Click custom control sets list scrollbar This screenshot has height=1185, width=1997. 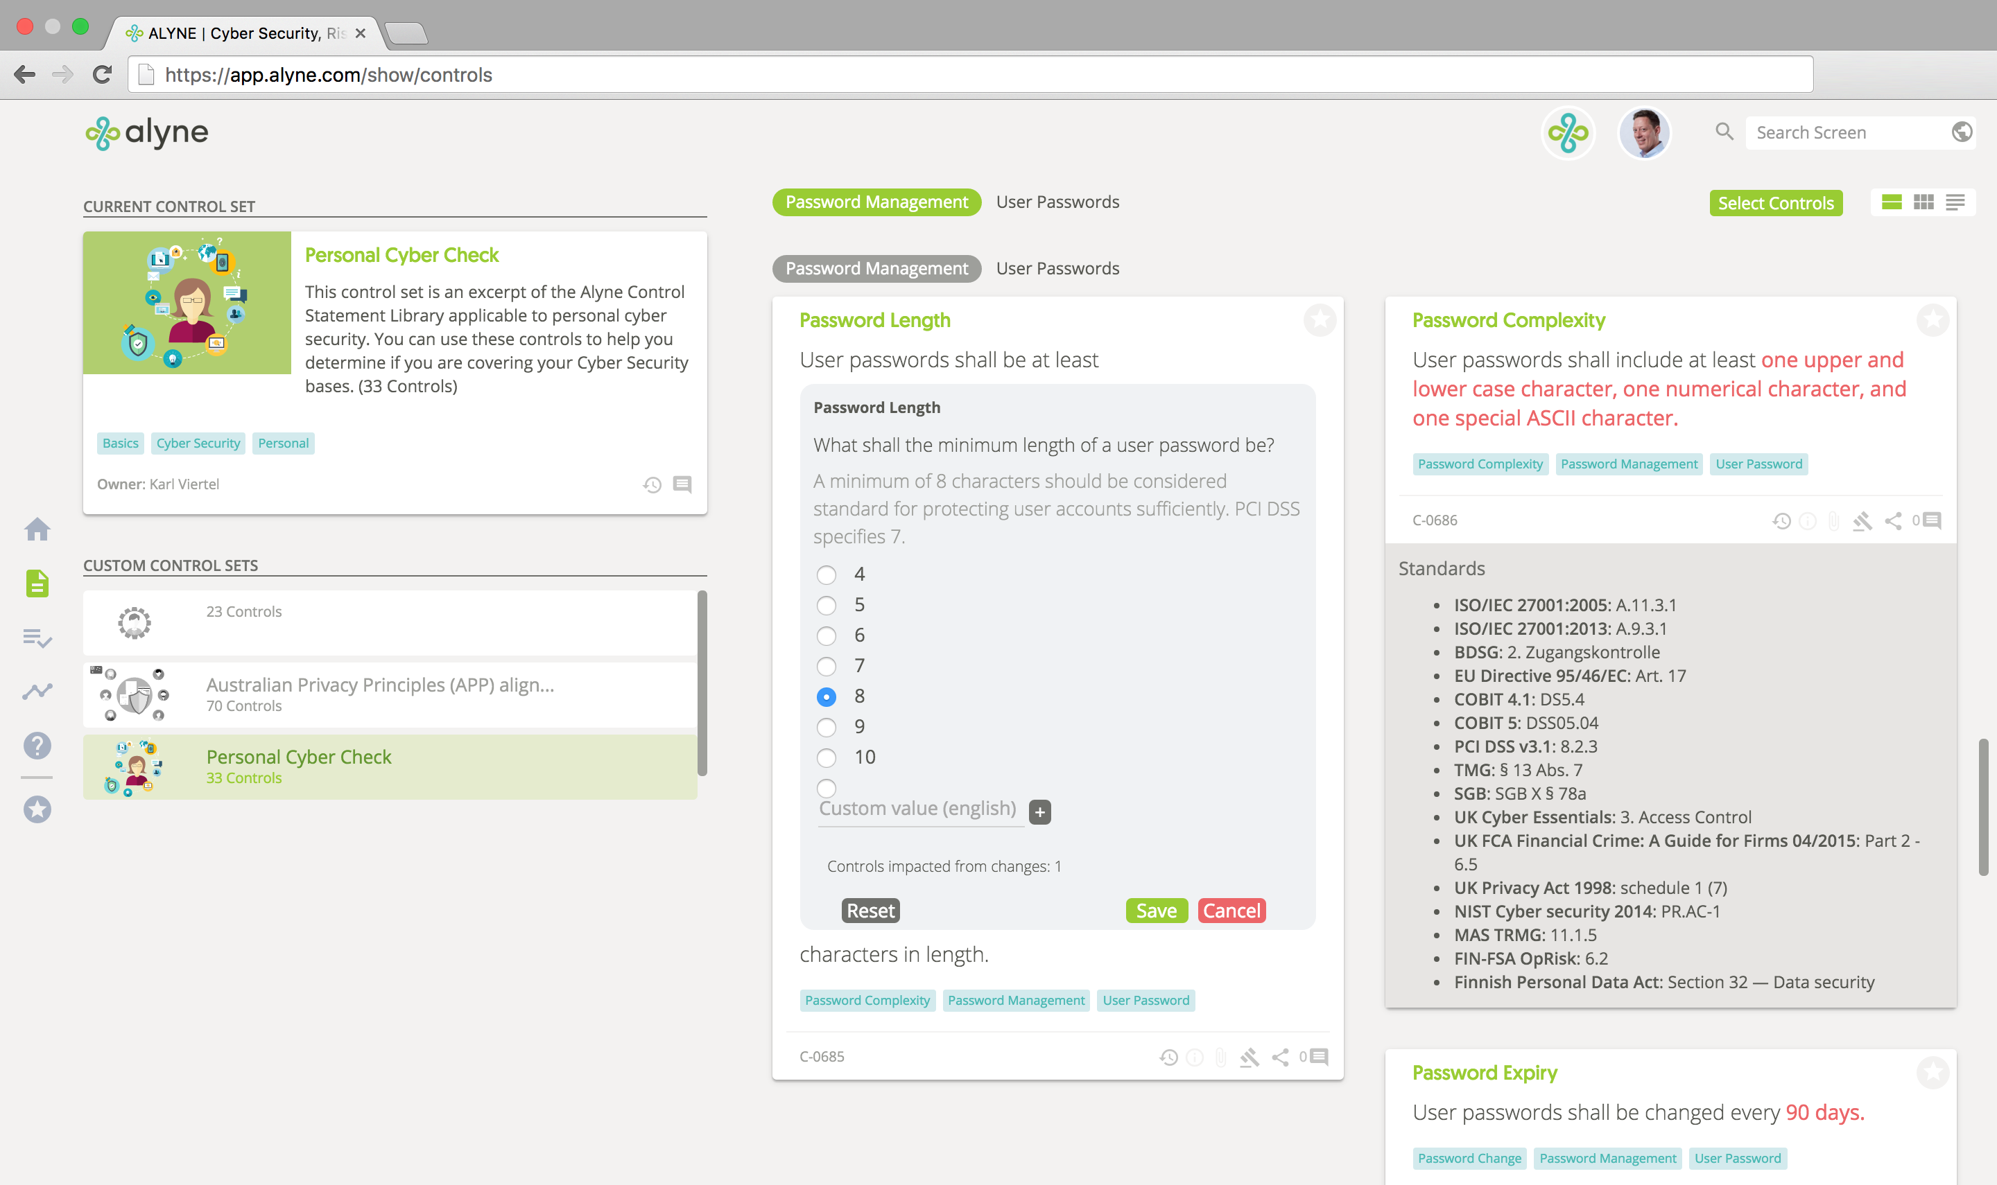702,683
